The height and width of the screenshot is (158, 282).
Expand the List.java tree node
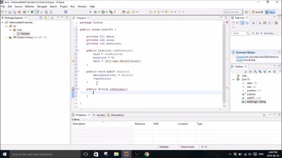click(14, 34)
